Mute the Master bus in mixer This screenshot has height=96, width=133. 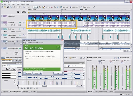pyautogui.click(x=99, y=63)
